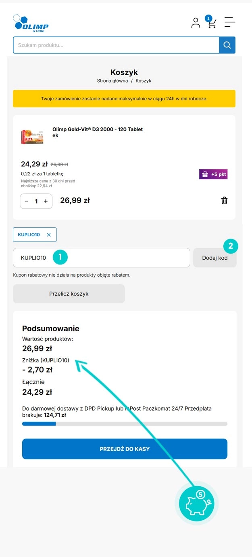Open the user account icon
Screen dimensions: 252x557
pos(196,23)
